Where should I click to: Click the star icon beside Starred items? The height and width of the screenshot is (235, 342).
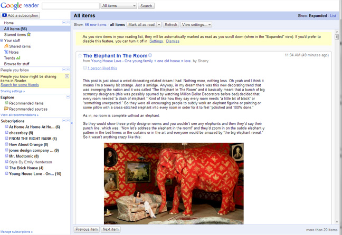29,35
